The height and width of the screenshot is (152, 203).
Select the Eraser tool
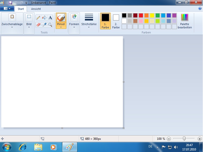coord(38,25)
